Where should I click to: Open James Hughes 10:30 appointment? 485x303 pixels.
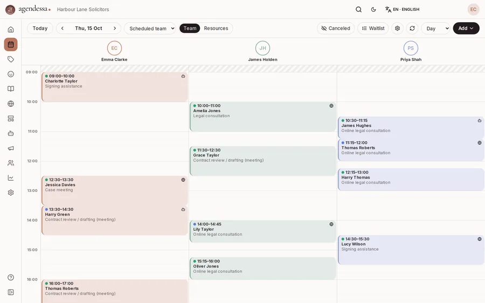click(x=411, y=127)
